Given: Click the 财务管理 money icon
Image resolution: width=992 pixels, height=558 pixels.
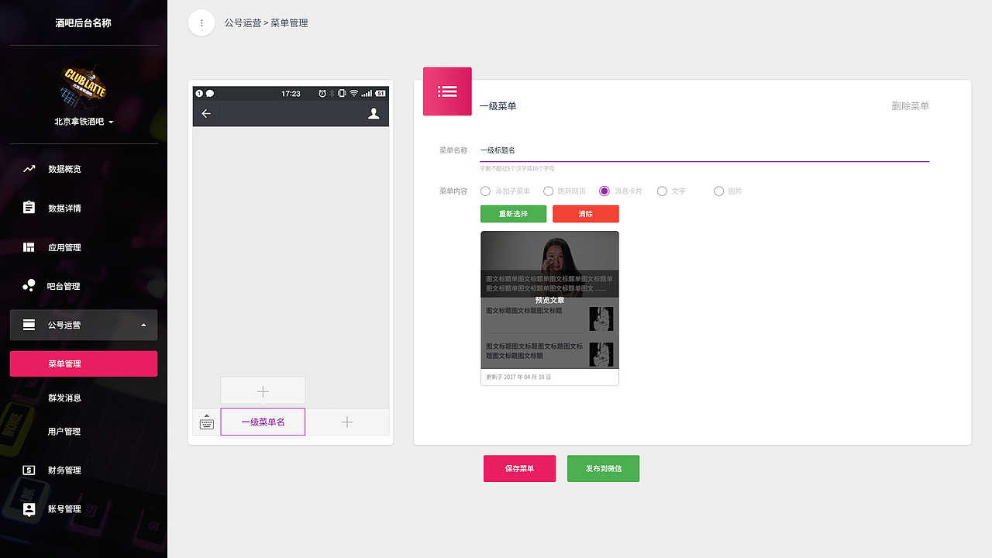Looking at the screenshot, I should click(29, 470).
